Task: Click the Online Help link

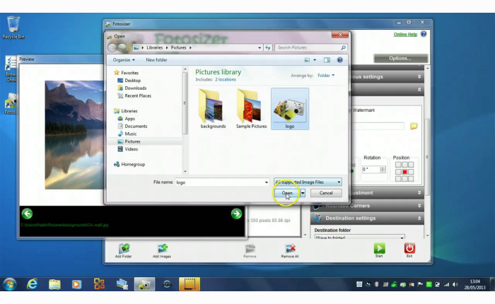Action: tap(405, 35)
